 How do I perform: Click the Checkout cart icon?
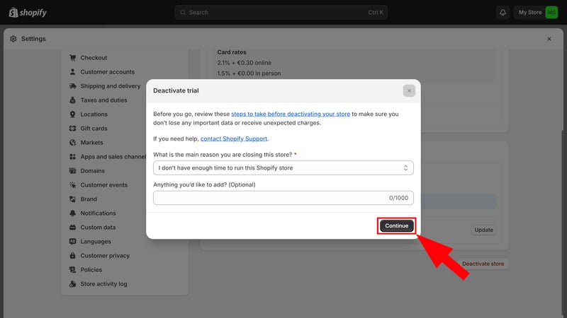(73, 58)
